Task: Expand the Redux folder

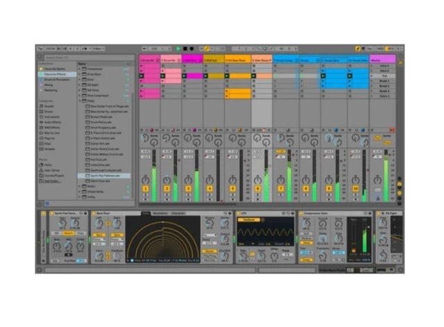Action: [80, 186]
